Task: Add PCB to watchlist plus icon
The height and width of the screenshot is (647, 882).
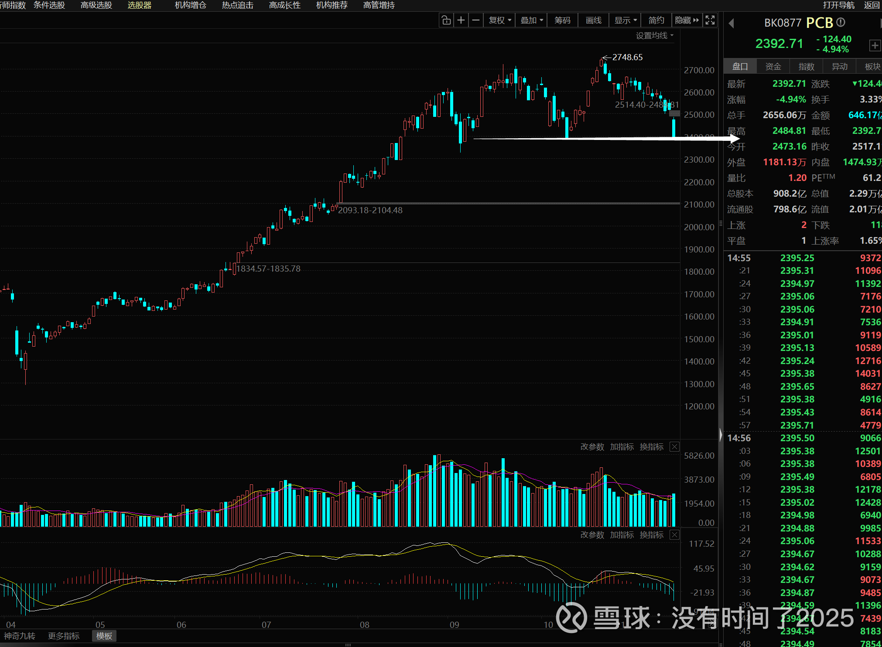Action: (x=874, y=45)
